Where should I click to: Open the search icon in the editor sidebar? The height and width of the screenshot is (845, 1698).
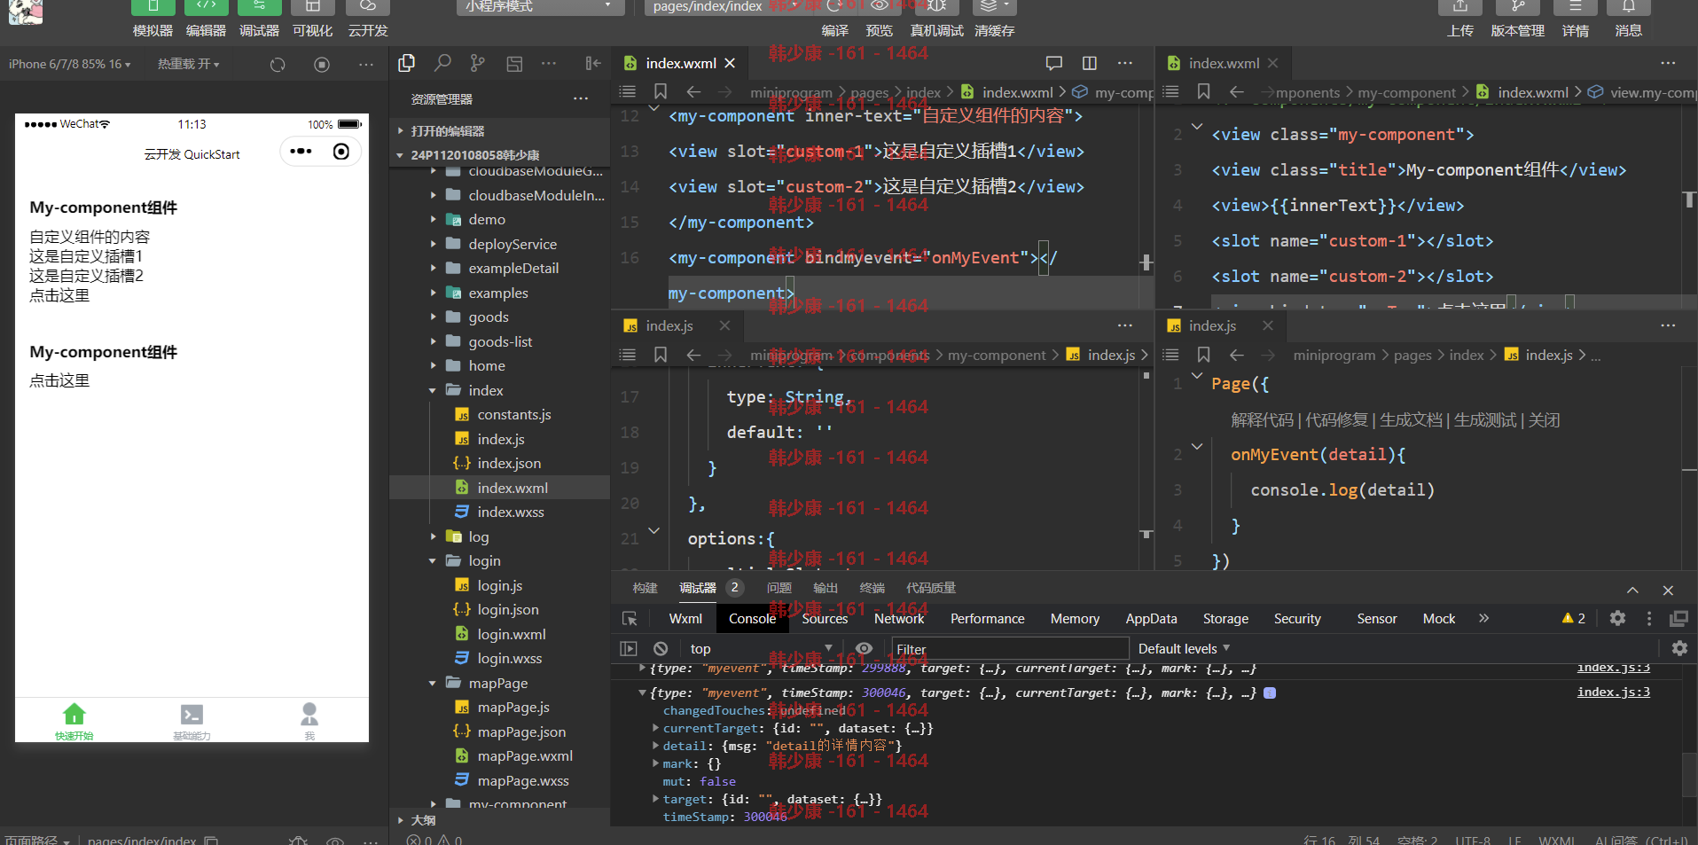coord(442,63)
